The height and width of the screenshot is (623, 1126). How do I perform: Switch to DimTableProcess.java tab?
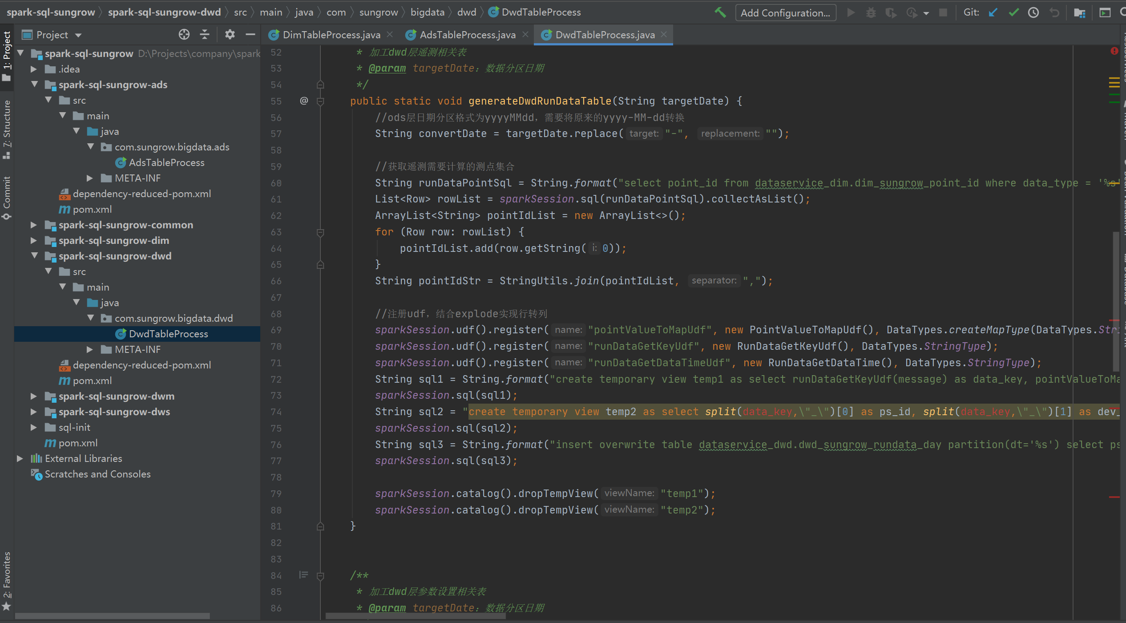click(x=331, y=35)
